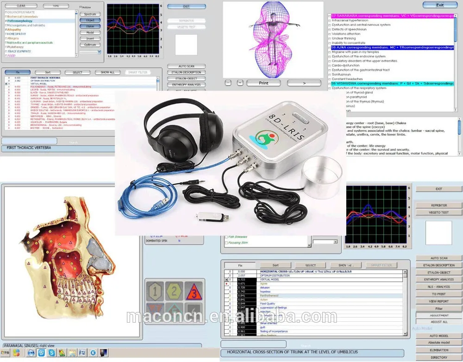Click the down arrow of the category list scrollbar
The height and width of the screenshot is (362, 463).
click(76, 55)
